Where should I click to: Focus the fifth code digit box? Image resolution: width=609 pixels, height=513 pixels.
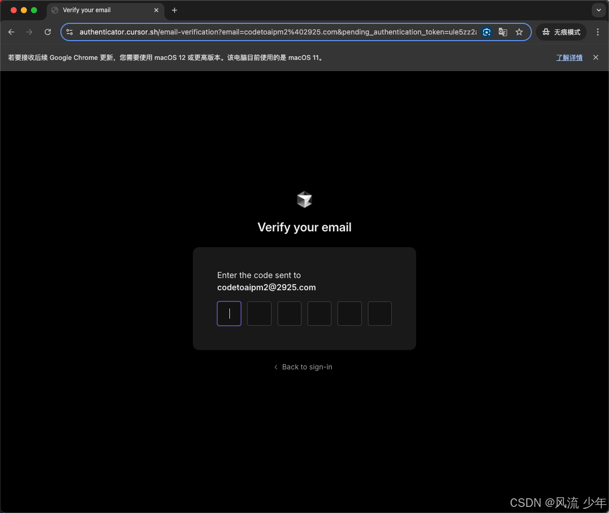pyautogui.click(x=350, y=314)
